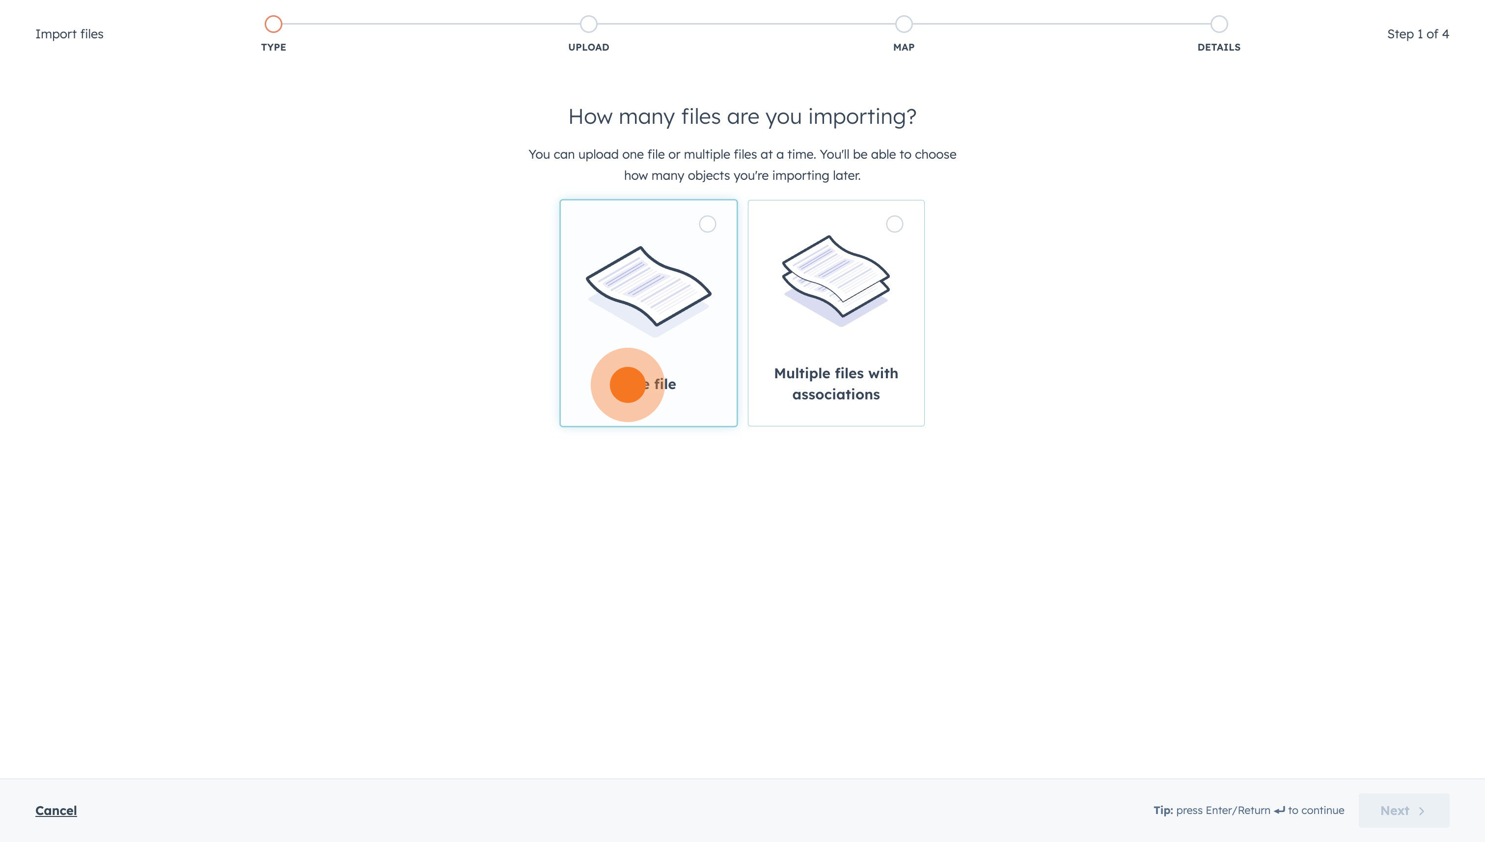The image size is (1485, 842).
Task: Select the radio button on single file card
Action: click(x=707, y=224)
